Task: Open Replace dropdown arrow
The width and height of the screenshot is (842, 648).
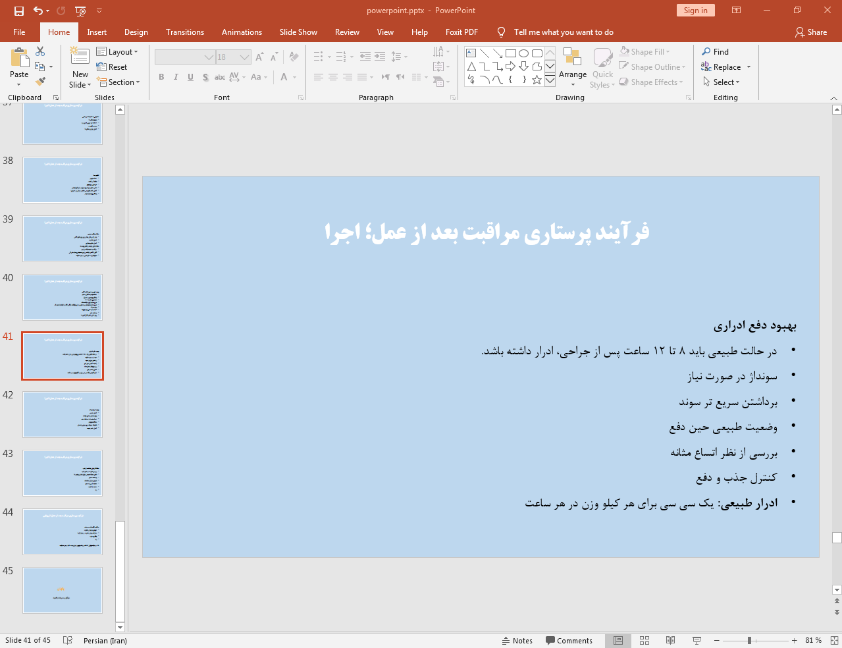Action: click(x=749, y=67)
